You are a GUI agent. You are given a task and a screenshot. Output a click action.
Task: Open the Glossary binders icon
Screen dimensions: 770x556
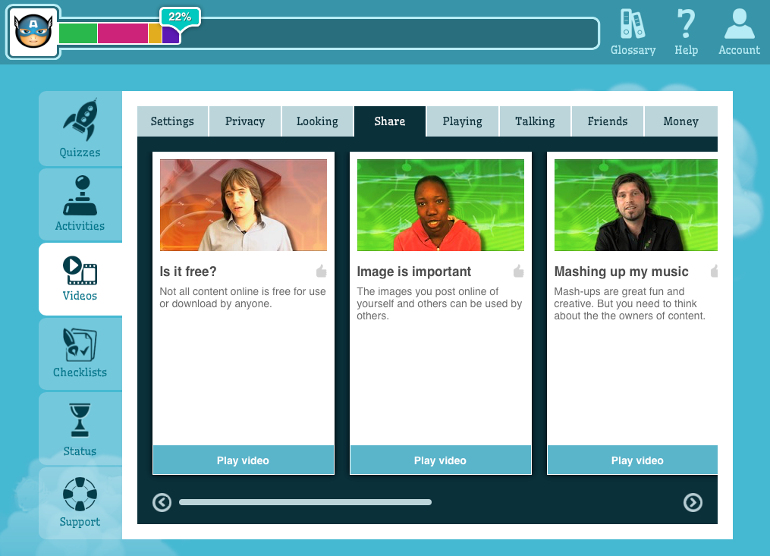tap(633, 24)
